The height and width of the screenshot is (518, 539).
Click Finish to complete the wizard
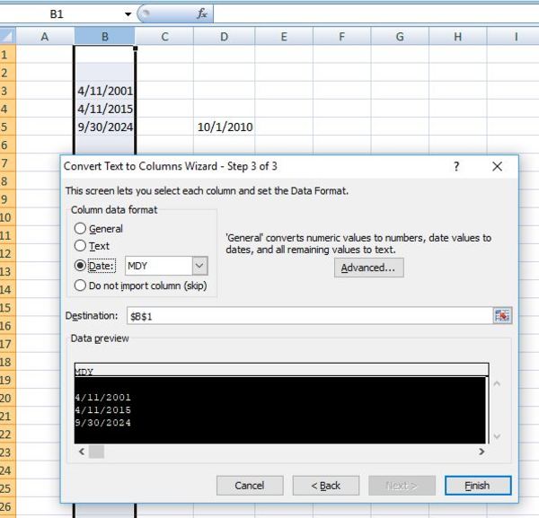coord(478,486)
